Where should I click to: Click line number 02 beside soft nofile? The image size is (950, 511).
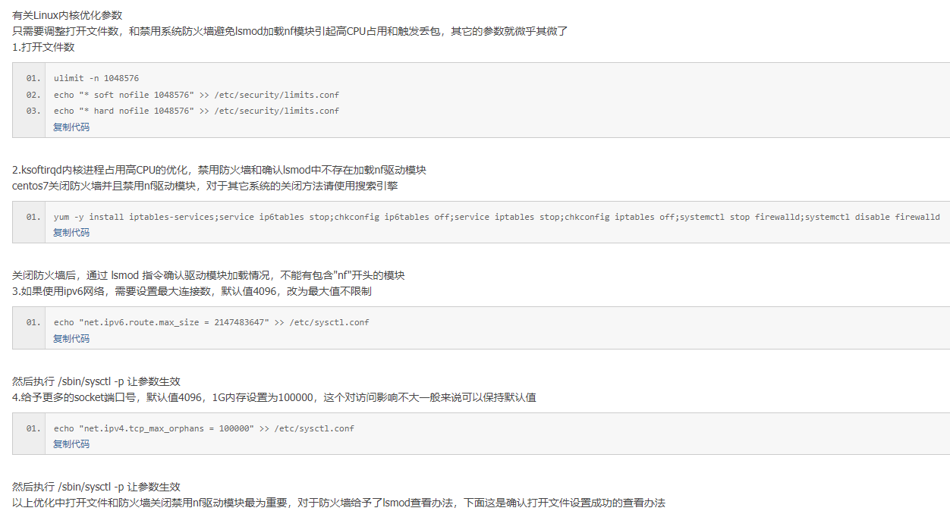[x=33, y=96]
